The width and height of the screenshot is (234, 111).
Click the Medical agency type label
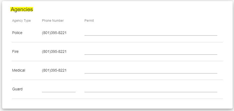click(19, 70)
